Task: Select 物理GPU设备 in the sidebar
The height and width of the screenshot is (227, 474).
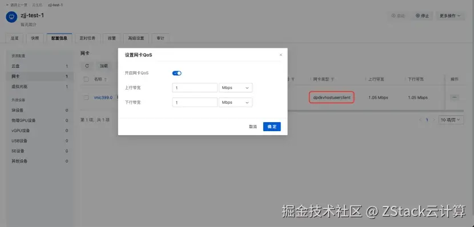Action: (x=39, y=120)
